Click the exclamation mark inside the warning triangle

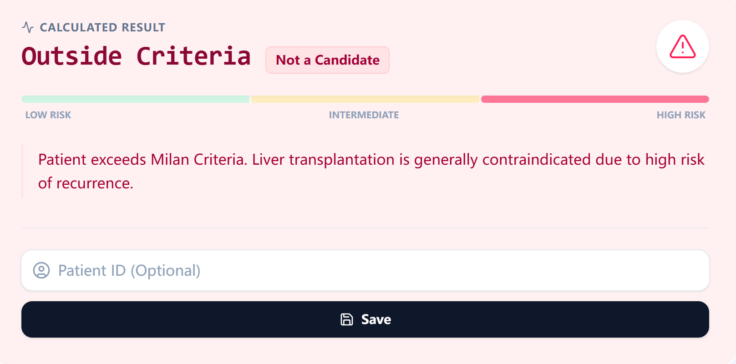coord(682,48)
